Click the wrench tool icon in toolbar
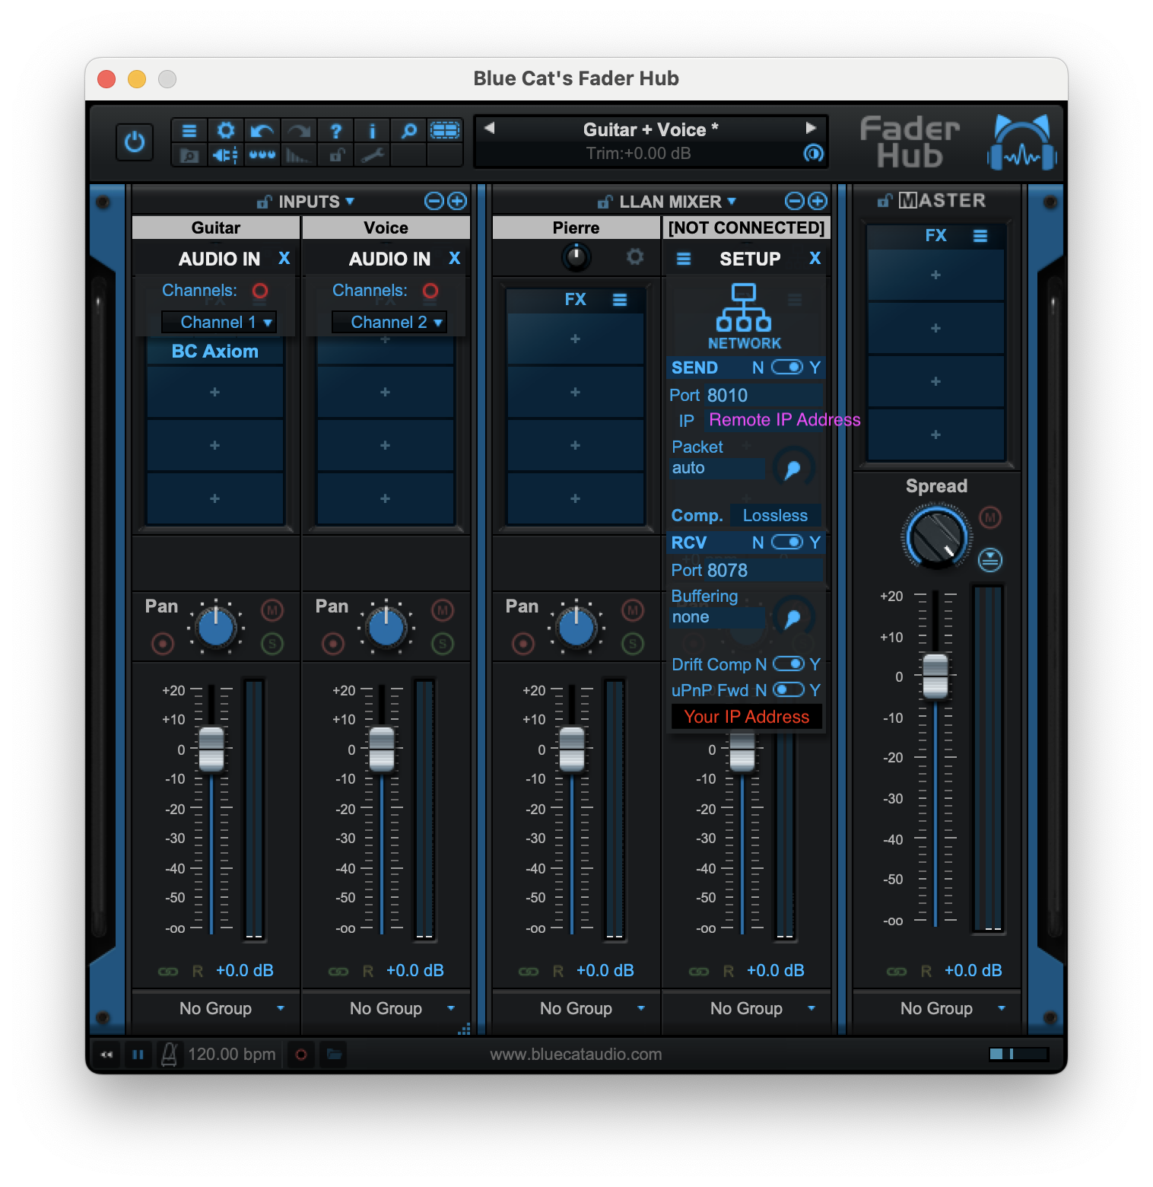 [372, 155]
